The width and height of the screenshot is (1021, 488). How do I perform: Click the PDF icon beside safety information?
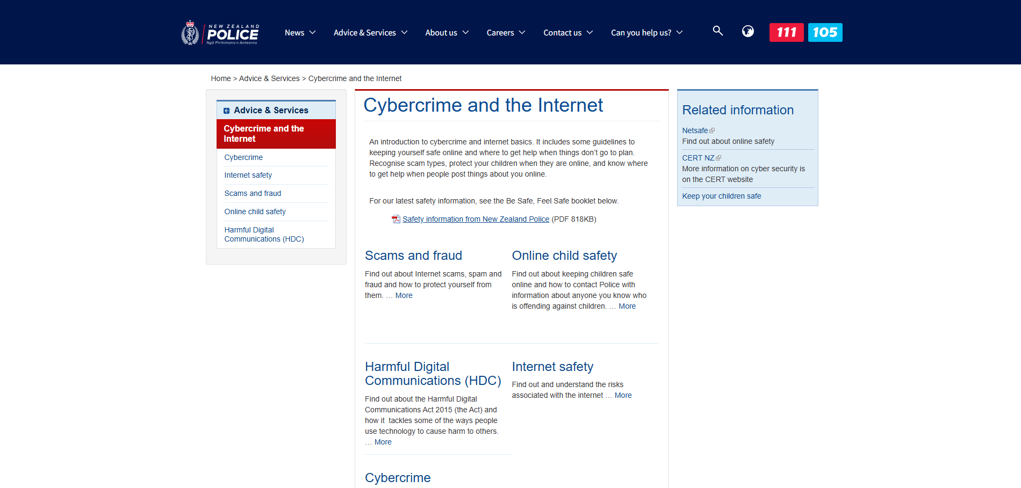pyautogui.click(x=396, y=219)
